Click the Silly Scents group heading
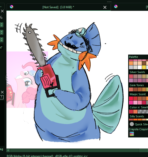The image size is (148, 157). [x=137, y=116]
